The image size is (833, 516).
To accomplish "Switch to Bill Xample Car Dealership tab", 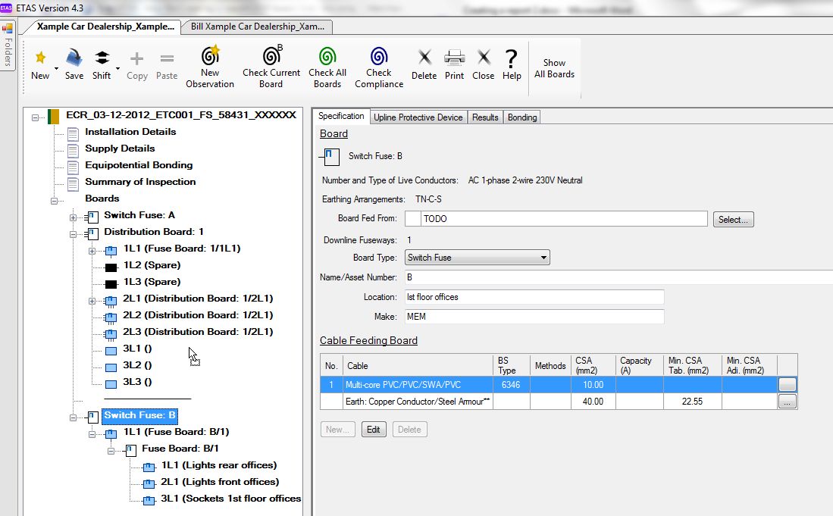I will [258, 27].
